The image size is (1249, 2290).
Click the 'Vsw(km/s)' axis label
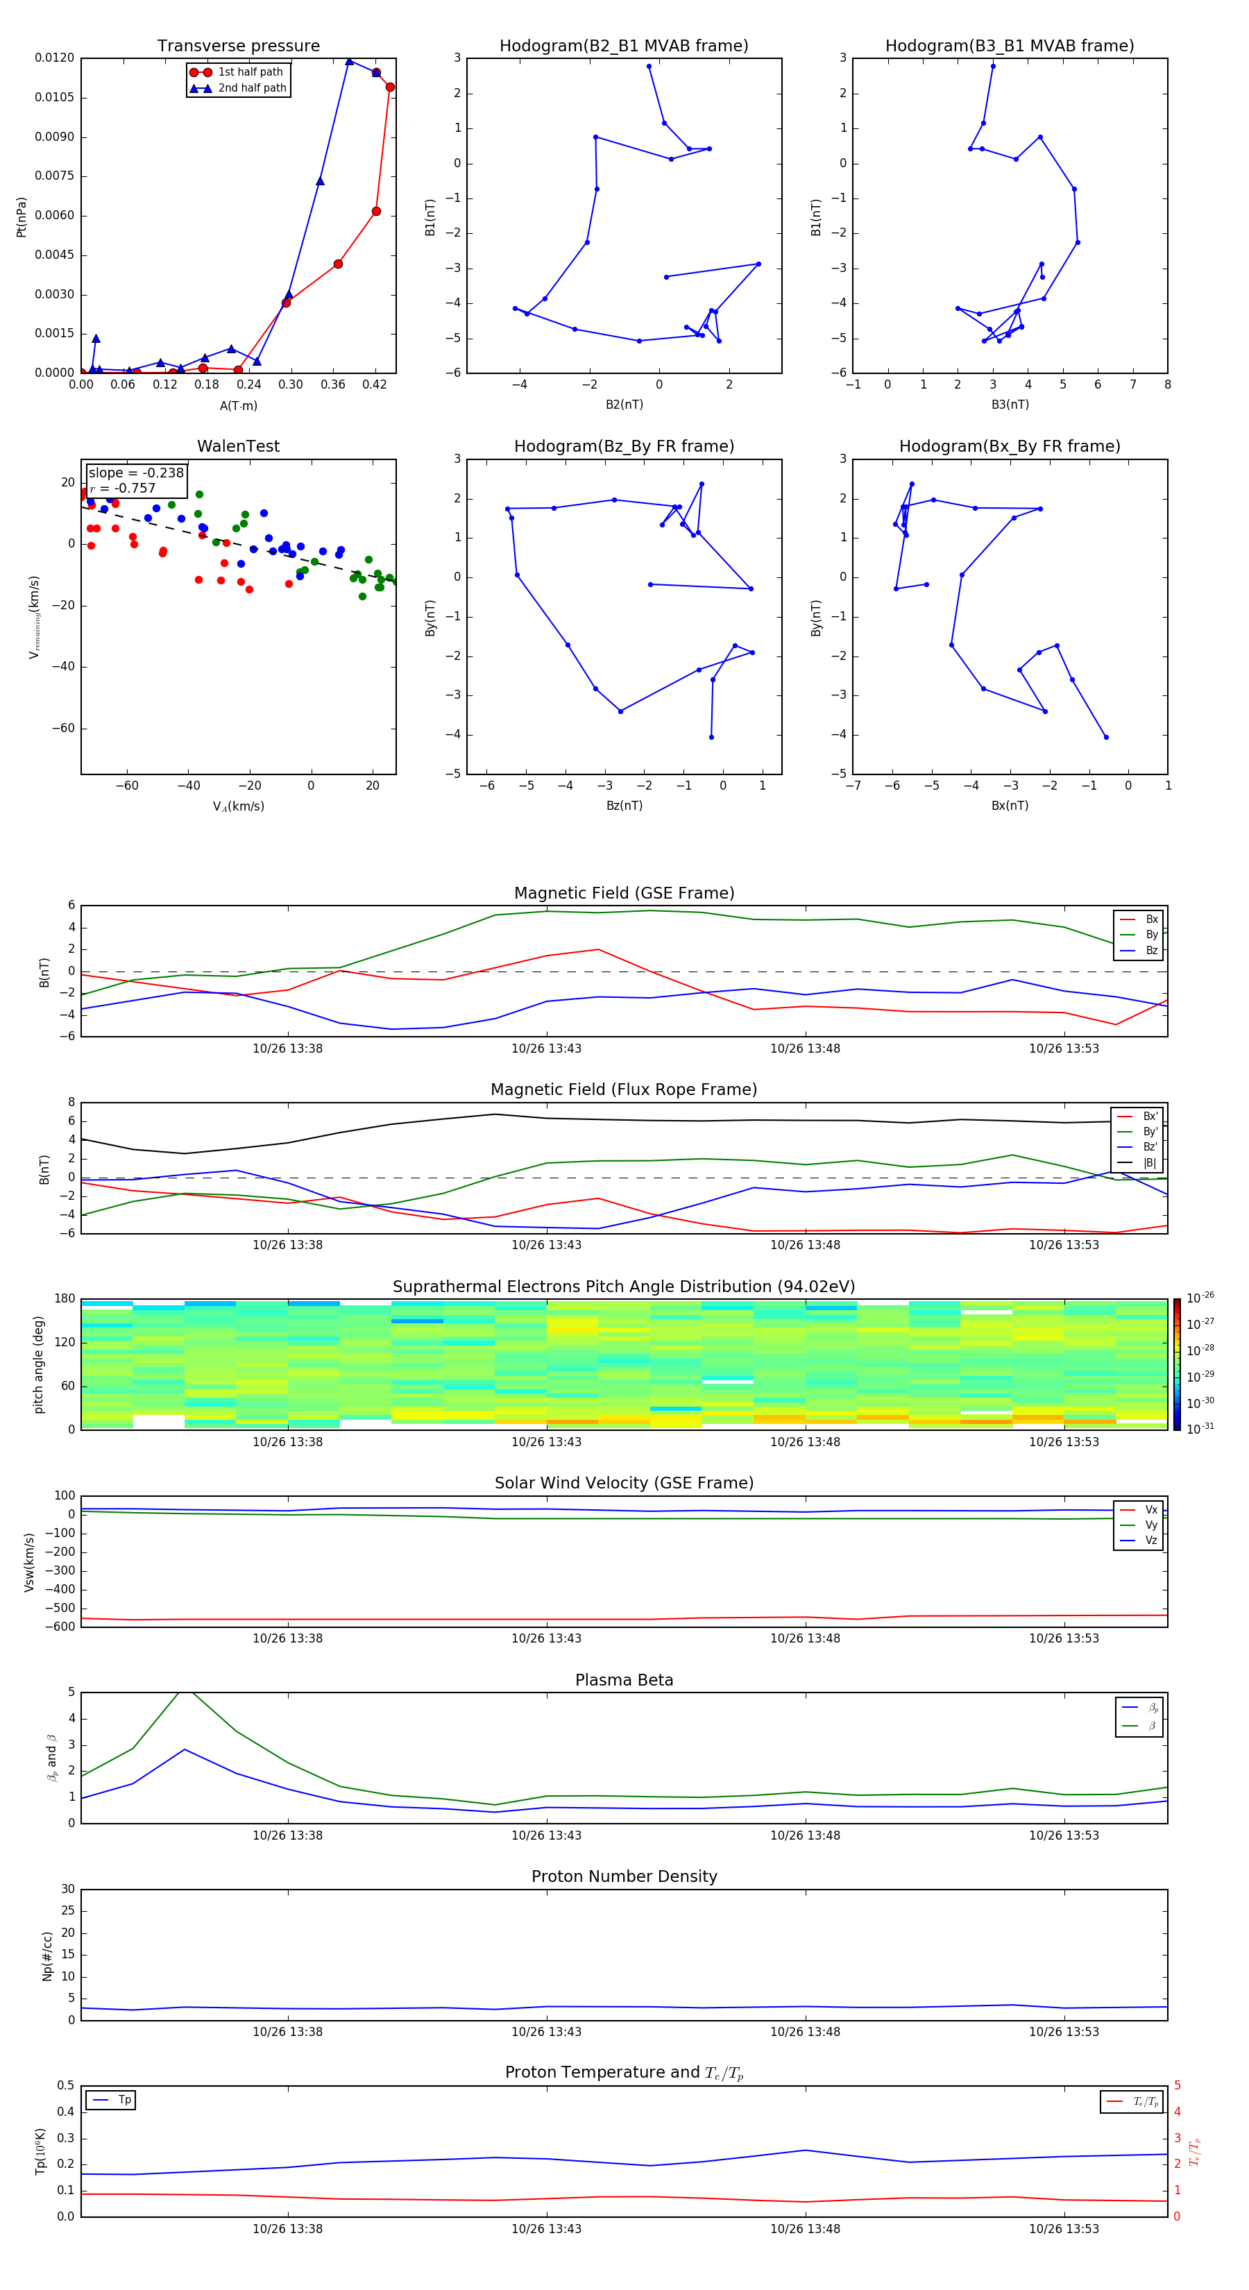pos(29,1562)
